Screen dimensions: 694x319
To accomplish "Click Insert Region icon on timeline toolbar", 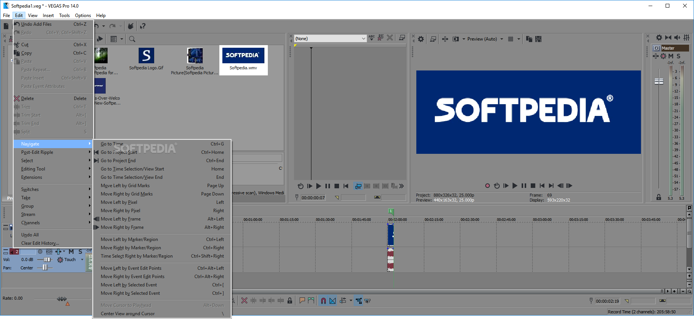I will (x=311, y=300).
